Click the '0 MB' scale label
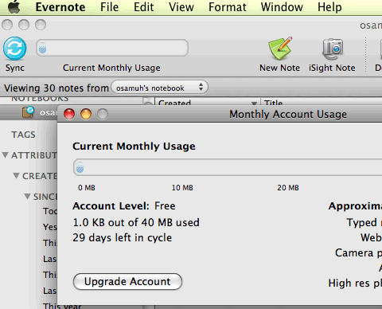This screenshot has height=309, width=382. point(87,188)
